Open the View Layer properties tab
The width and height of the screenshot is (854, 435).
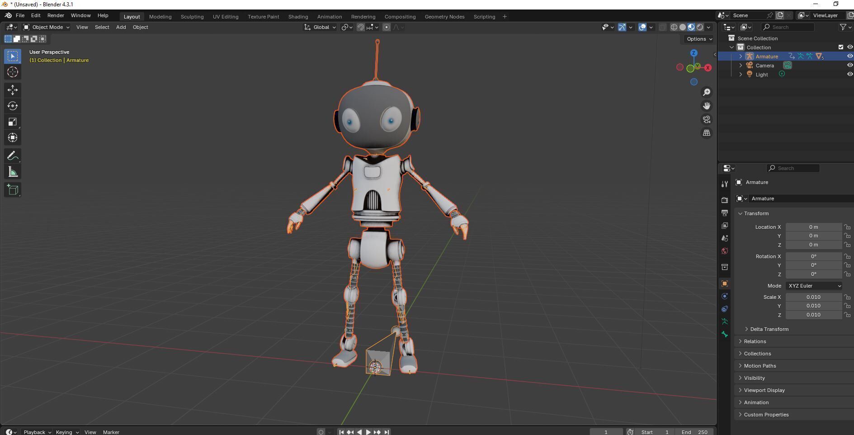click(x=725, y=225)
